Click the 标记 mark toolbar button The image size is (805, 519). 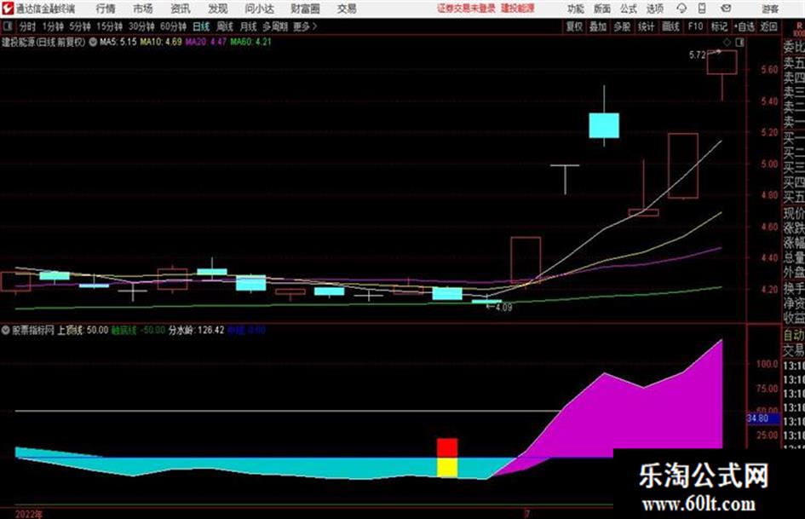coord(719,26)
